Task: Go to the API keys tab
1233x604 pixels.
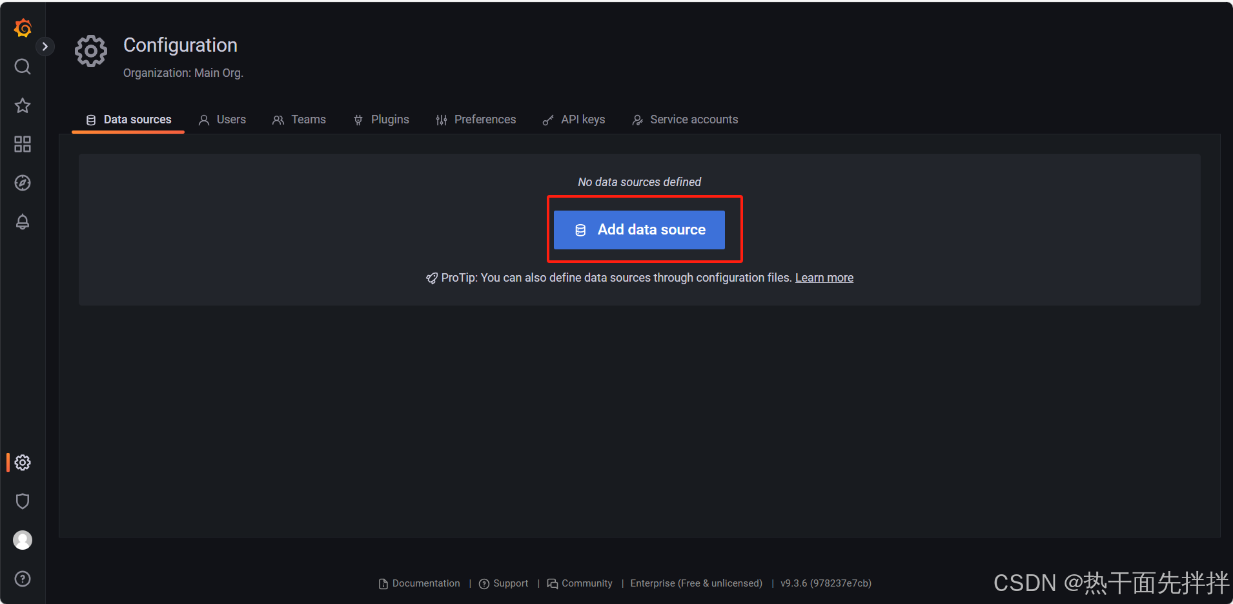Action: pyautogui.click(x=573, y=120)
